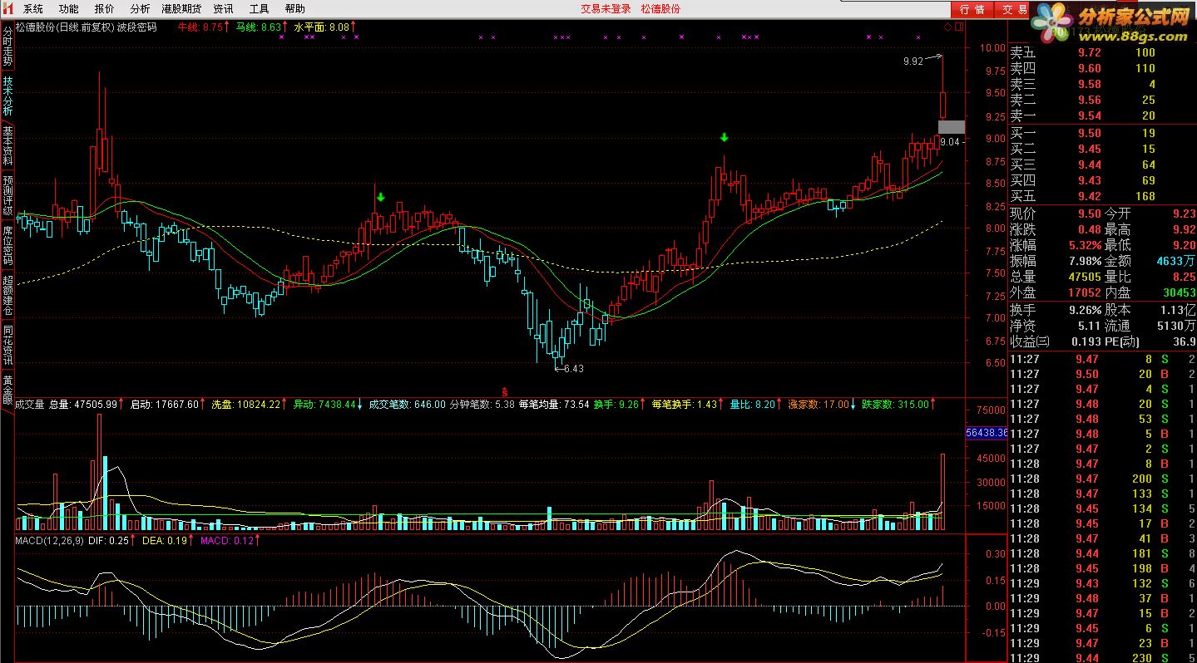Image resolution: width=1197 pixels, height=663 pixels.
Task: Click the 6.43 low price annotation
Action: tap(573, 369)
